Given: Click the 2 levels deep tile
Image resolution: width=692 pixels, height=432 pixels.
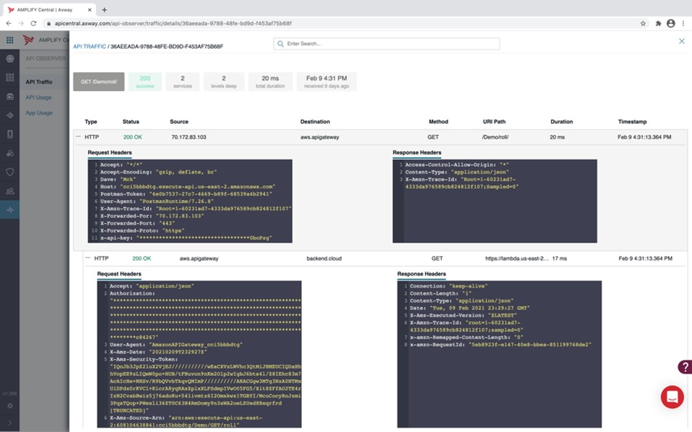Looking at the screenshot, I should click(x=223, y=81).
